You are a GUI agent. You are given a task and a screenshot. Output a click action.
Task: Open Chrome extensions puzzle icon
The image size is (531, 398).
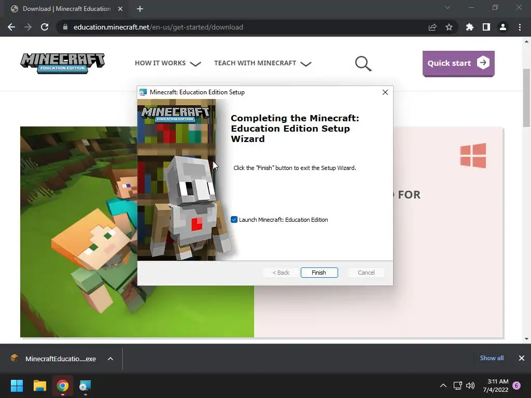pyautogui.click(x=469, y=27)
